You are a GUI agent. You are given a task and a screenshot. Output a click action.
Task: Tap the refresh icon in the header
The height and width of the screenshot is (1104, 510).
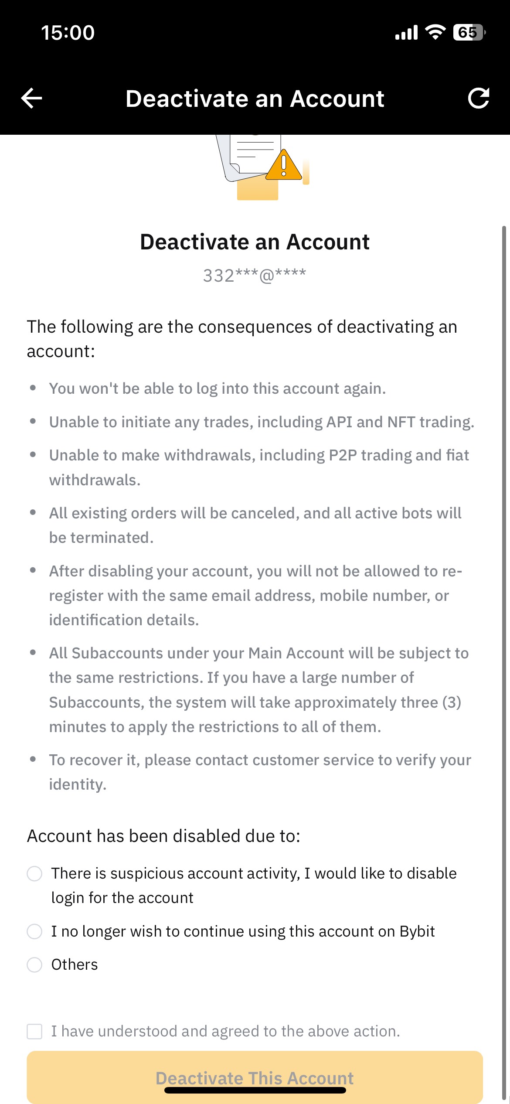coord(479,98)
